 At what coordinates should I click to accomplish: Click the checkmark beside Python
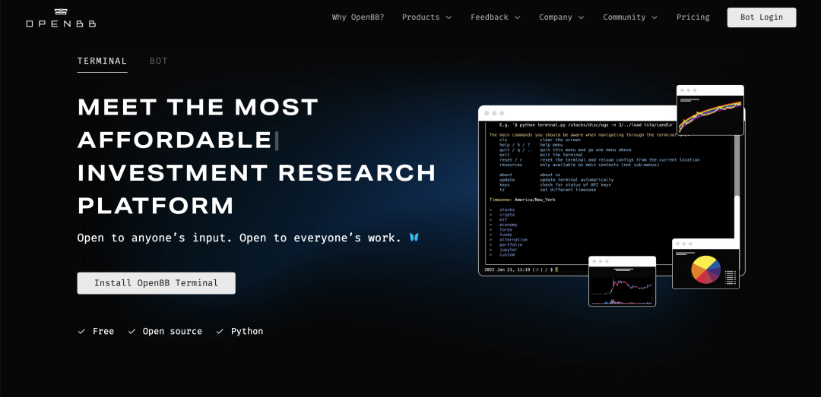pyautogui.click(x=220, y=332)
